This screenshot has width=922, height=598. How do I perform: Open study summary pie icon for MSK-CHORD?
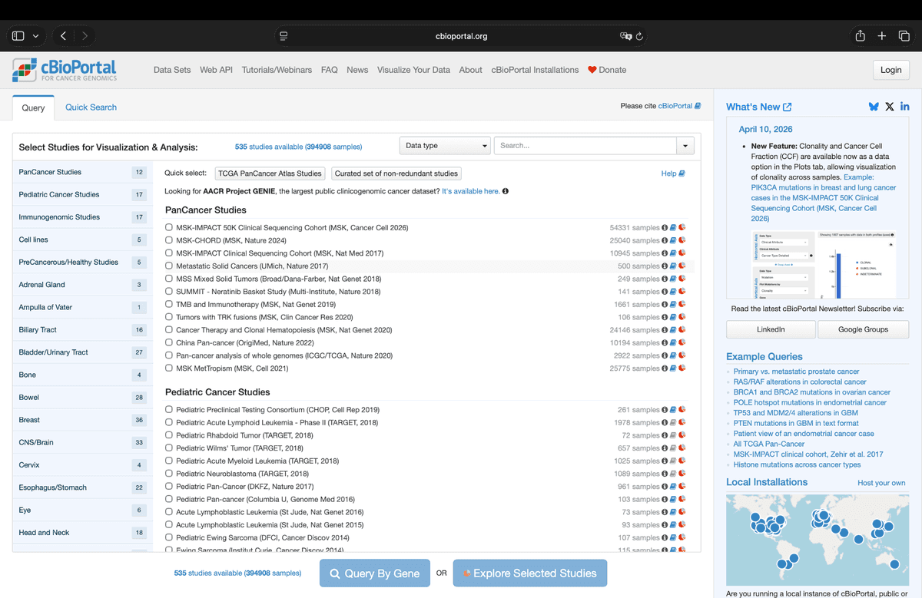pos(682,240)
